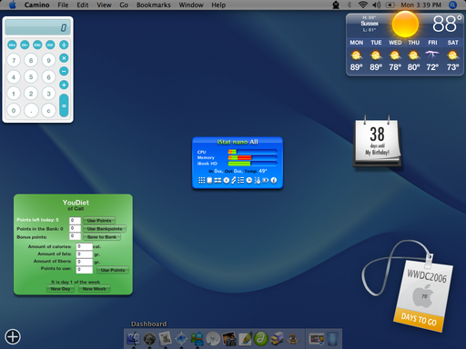
Task: Click the iStat nano CPU usage bar
Action: (253, 152)
